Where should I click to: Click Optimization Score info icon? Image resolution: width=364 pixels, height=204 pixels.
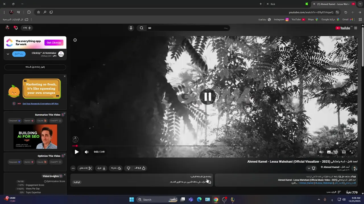(x=45, y=181)
